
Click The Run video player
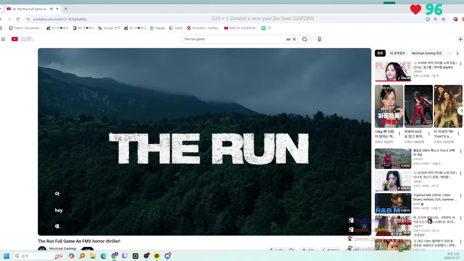[x=204, y=142]
